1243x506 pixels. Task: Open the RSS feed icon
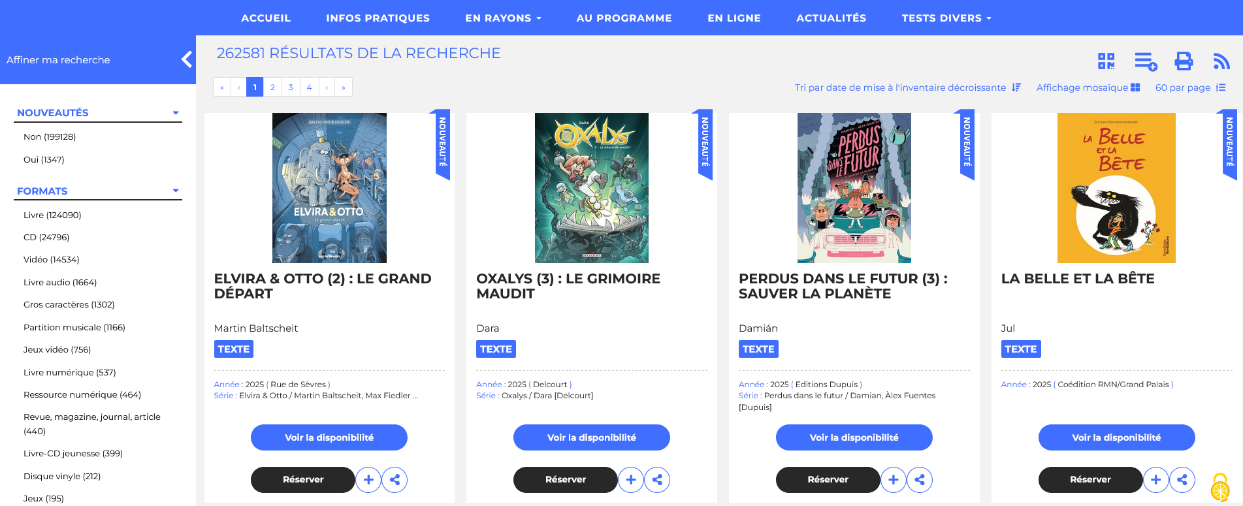[1221, 61]
